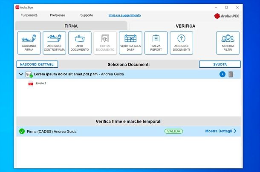Minimize the ArubaSign window

point(216,7)
